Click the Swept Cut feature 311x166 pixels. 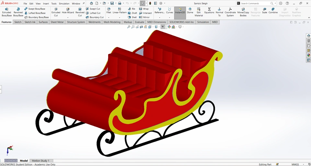(93, 9)
